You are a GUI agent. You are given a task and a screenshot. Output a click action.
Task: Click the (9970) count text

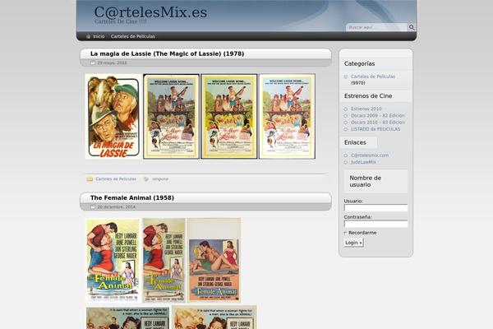358,83
